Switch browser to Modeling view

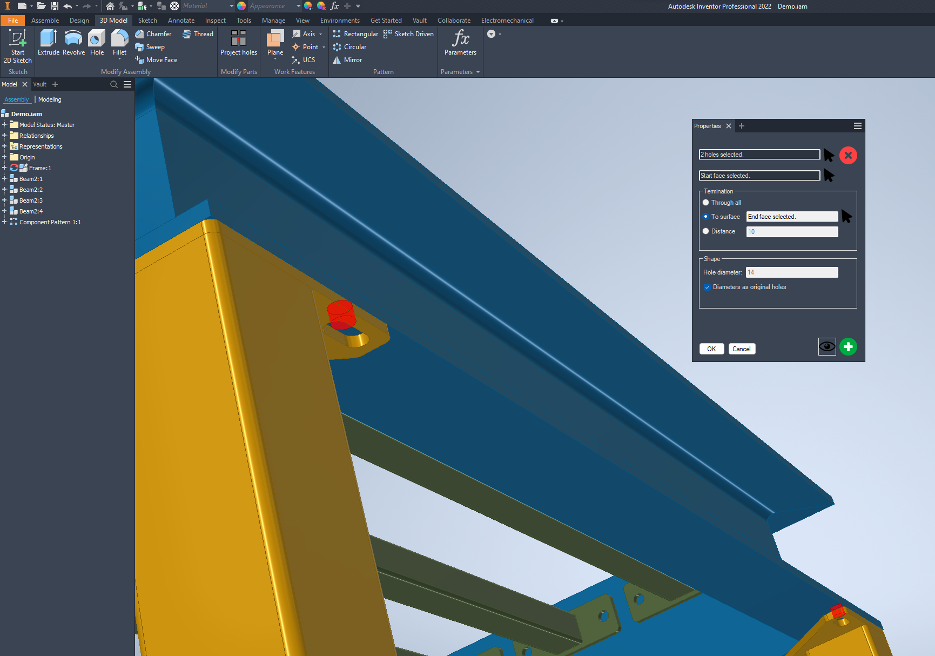tap(50, 99)
